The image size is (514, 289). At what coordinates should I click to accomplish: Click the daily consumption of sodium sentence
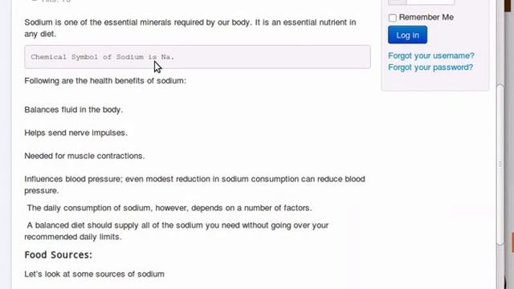[169, 208]
